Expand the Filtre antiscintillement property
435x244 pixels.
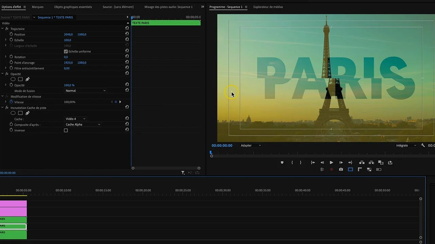(x=5, y=68)
